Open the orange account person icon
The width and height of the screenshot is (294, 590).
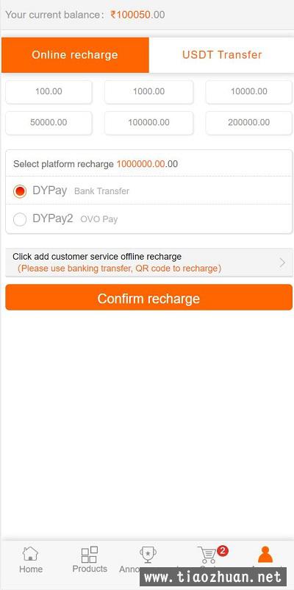pyautogui.click(x=265, y=554)
